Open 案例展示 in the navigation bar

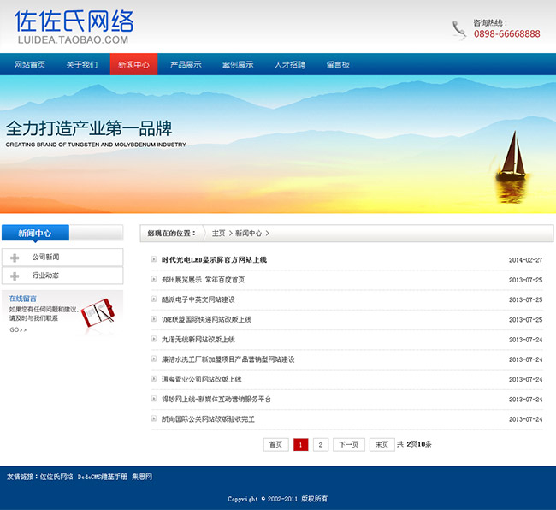[238, 64]
